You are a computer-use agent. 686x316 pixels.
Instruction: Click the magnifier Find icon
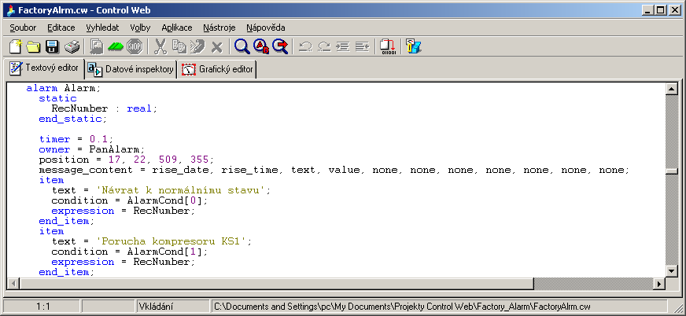(x=242, y=46)
